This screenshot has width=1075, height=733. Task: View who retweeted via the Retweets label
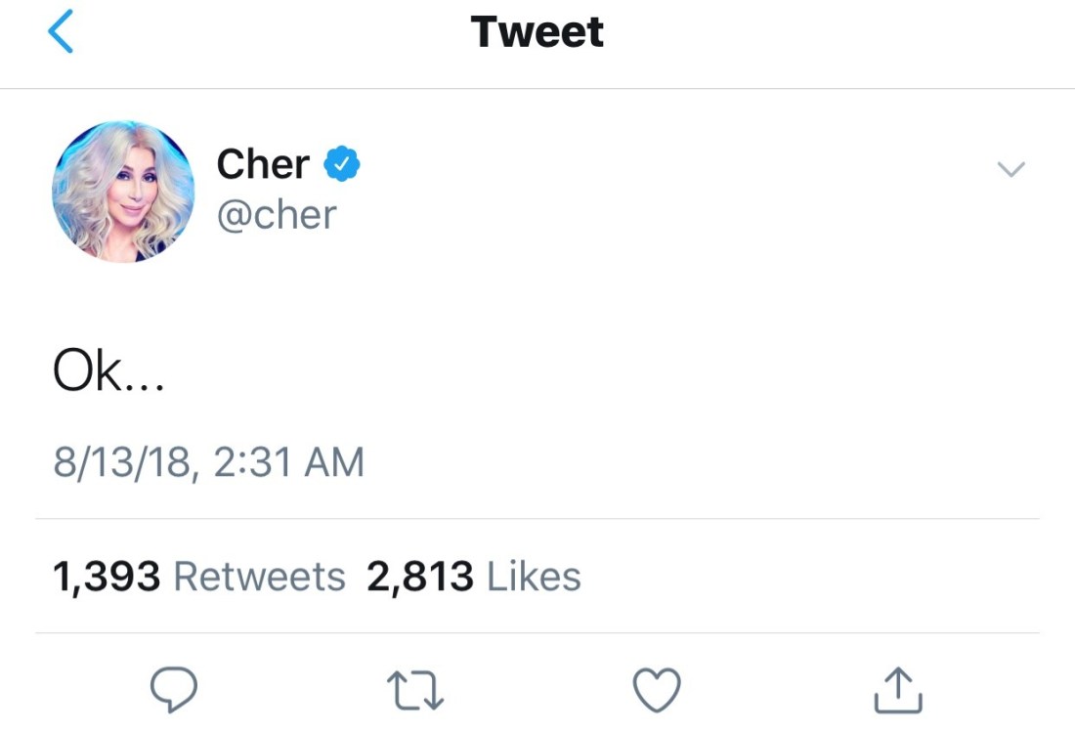(x=259, y=577)
